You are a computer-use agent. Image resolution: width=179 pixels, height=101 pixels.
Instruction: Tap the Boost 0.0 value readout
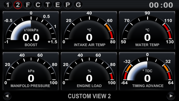click(31, 38)
